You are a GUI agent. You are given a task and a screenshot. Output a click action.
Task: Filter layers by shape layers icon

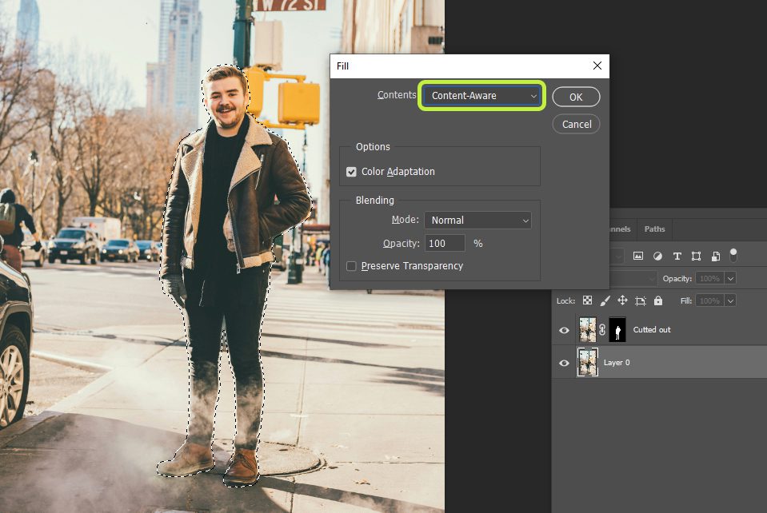(x=696, y=256)
